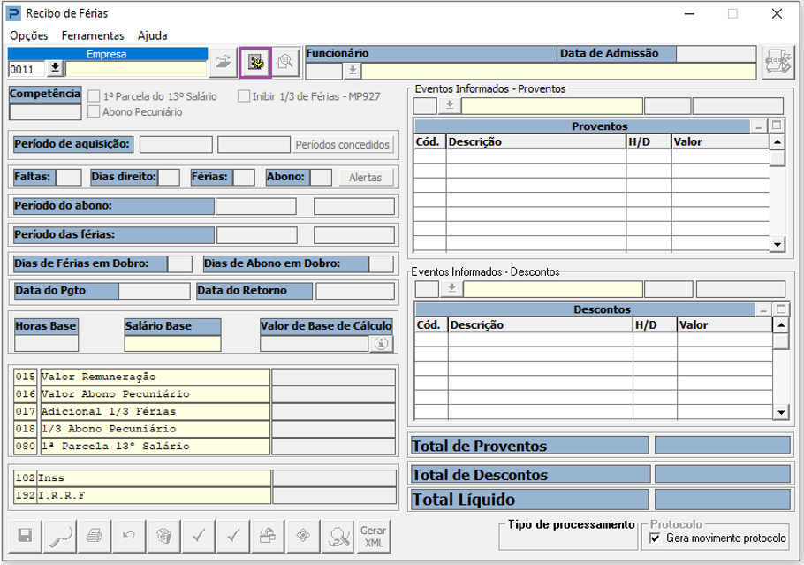
Task: Click the Valor header in Descontos grid
Action: [724, 324]
